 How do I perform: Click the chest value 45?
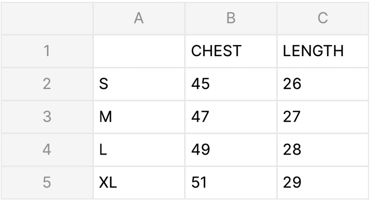(231, 84)
